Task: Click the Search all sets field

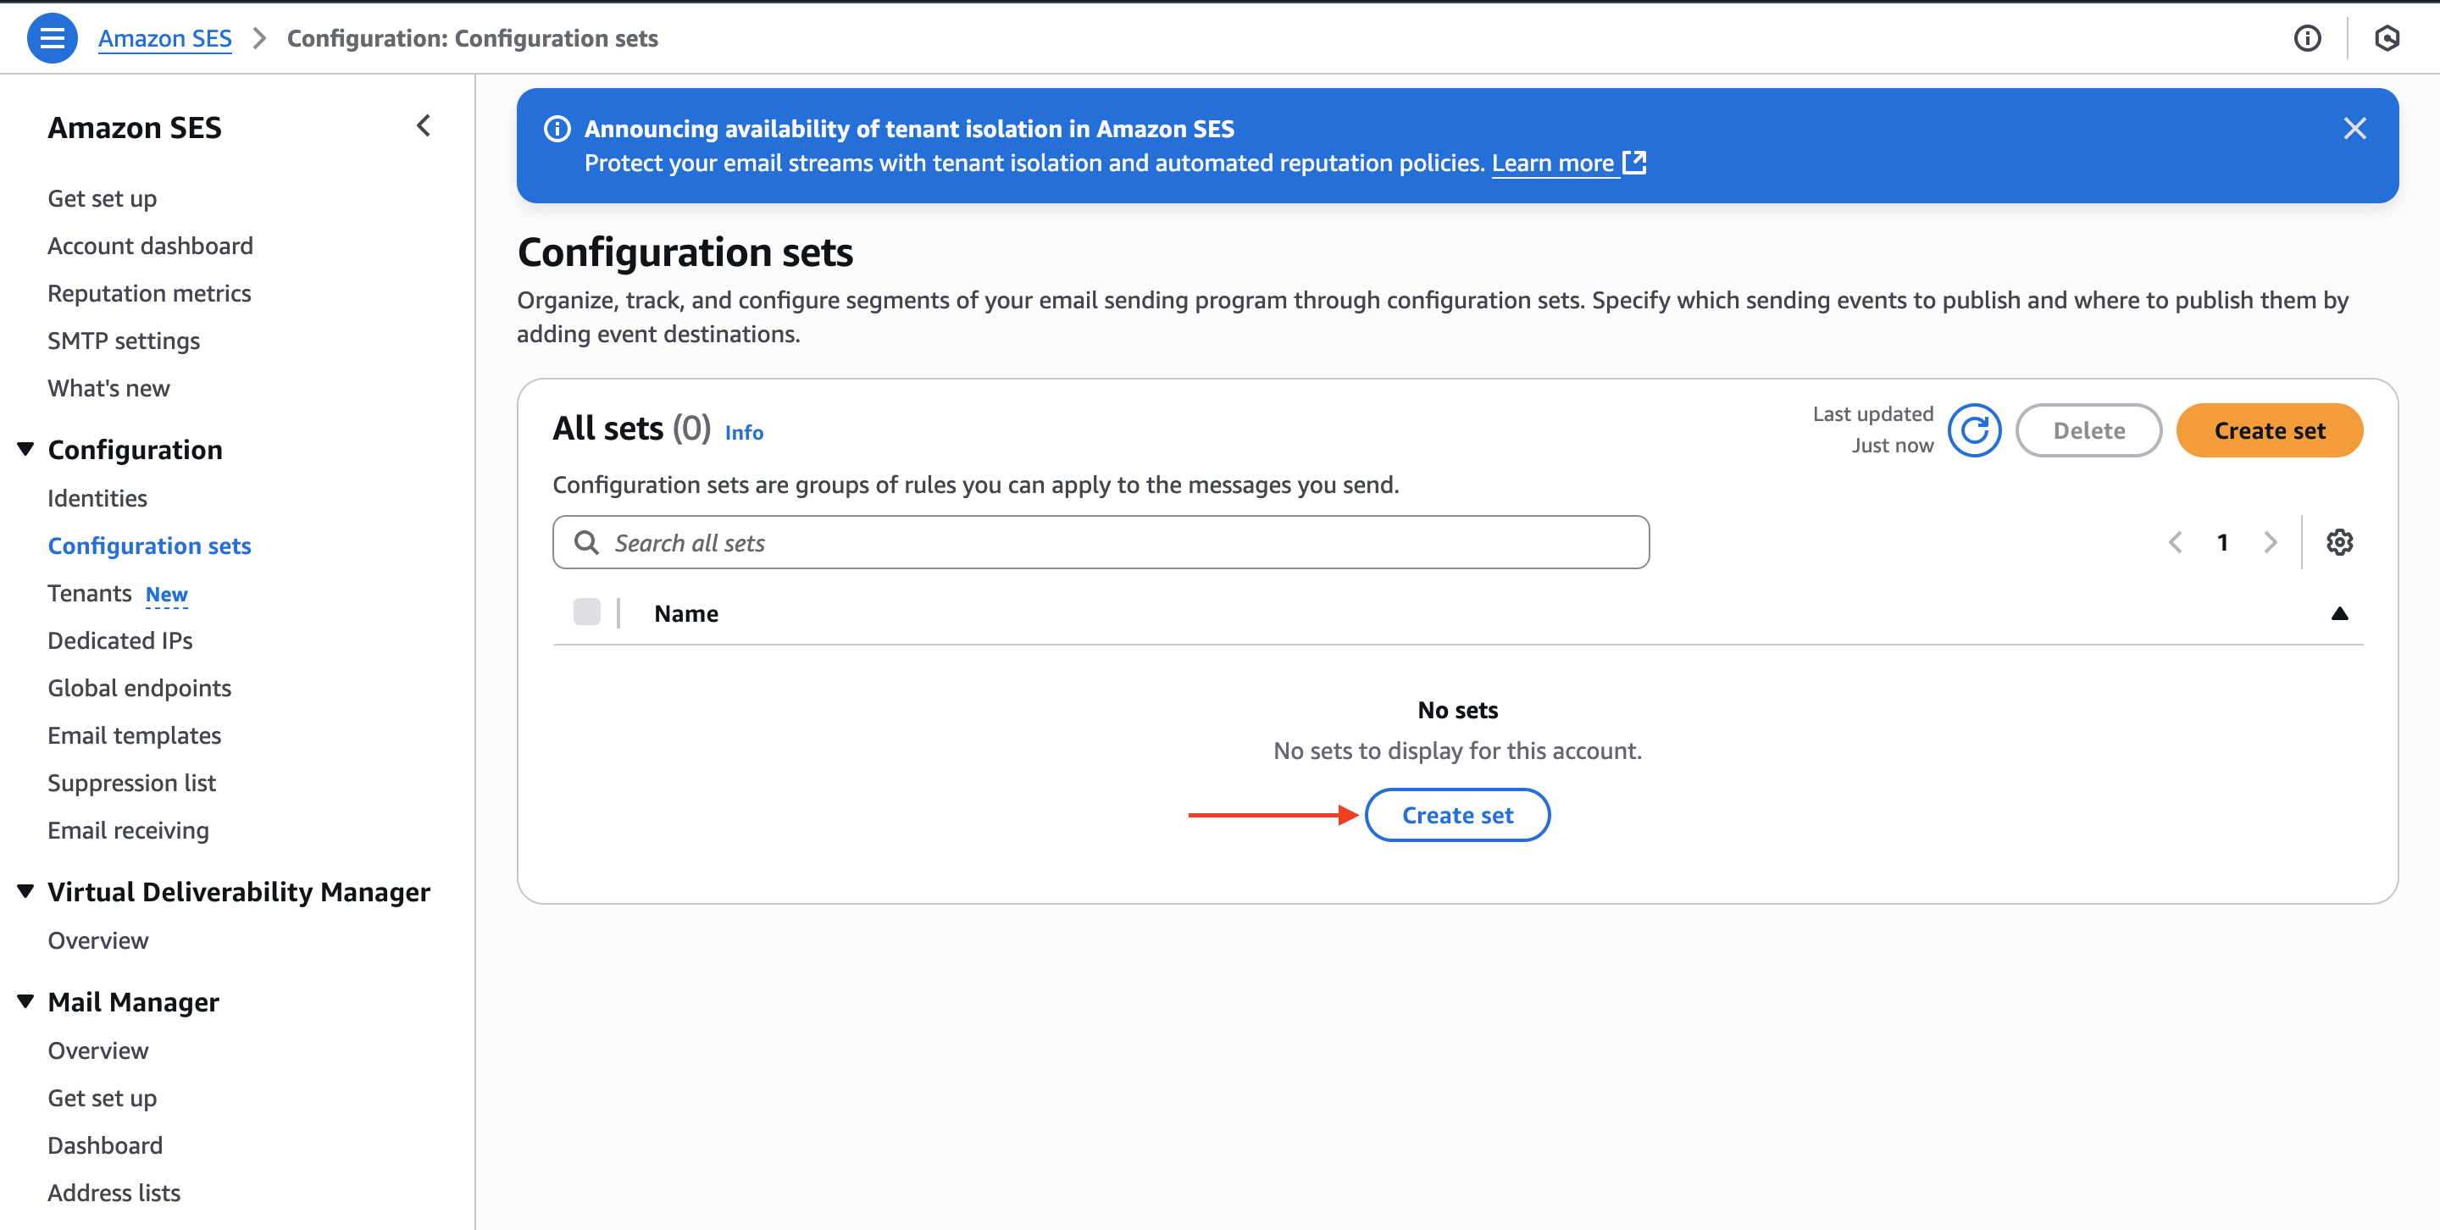Action: (x=1100, y=542)
